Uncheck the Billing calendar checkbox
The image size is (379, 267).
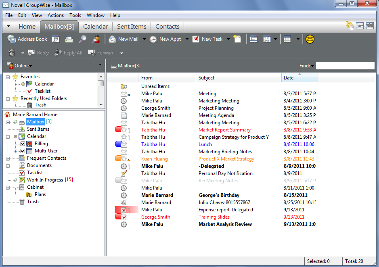pyautogui.click(x=23, y=144)
